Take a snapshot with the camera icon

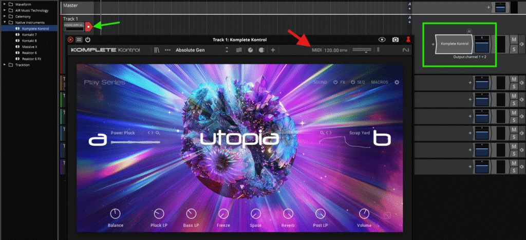tap(396, 40)
